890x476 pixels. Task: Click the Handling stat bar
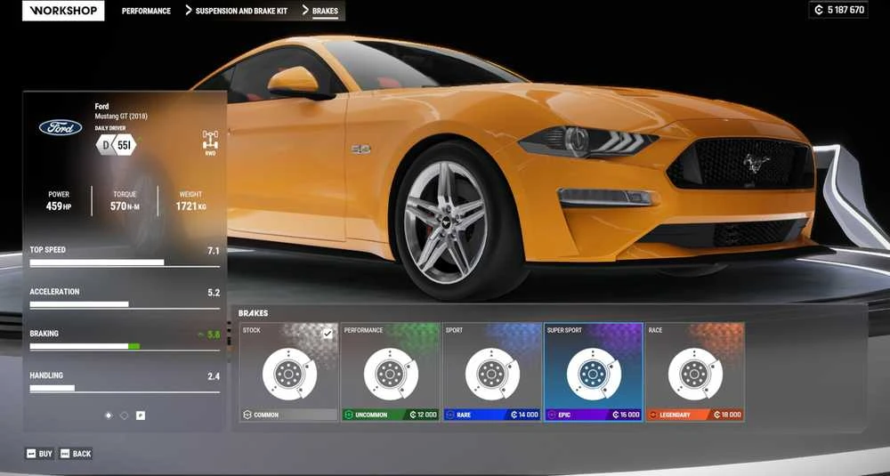tap(125, 389)
